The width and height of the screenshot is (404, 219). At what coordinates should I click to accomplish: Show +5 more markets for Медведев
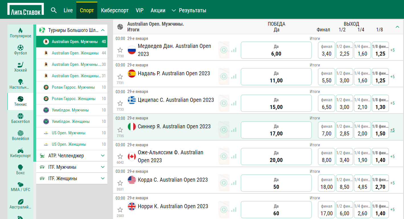pyautogui.click(x=392, y=50)
